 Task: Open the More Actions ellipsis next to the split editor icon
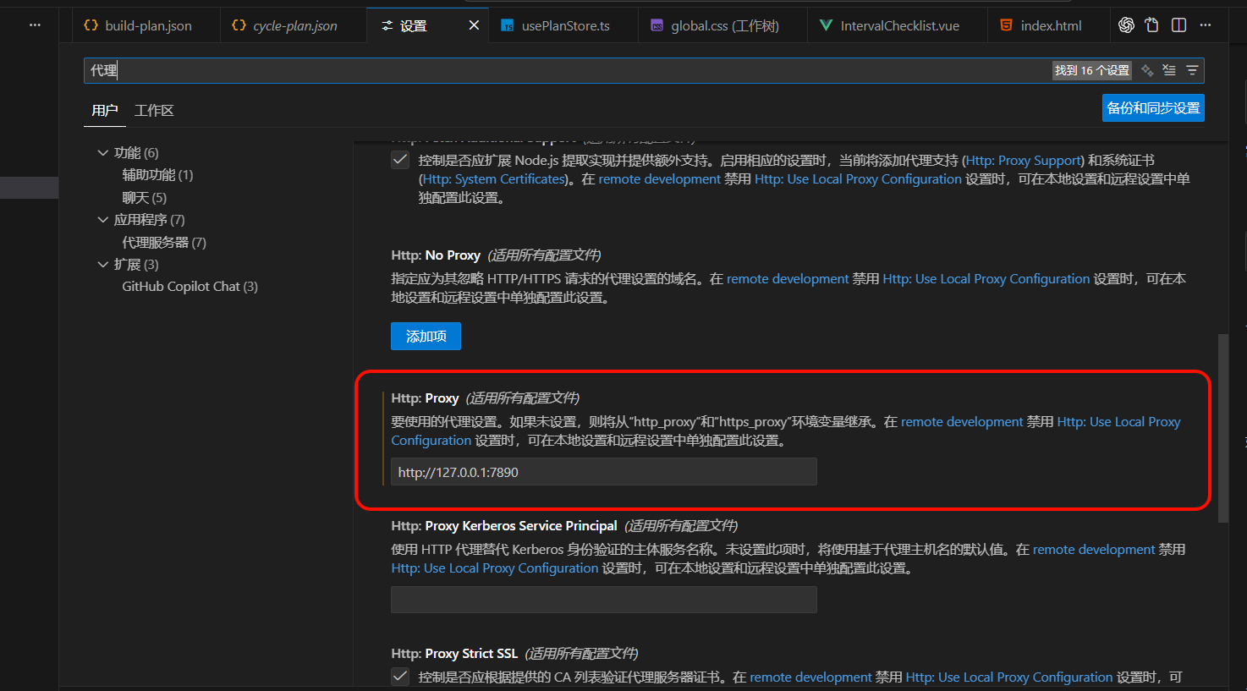click(x=1206, y=25)
